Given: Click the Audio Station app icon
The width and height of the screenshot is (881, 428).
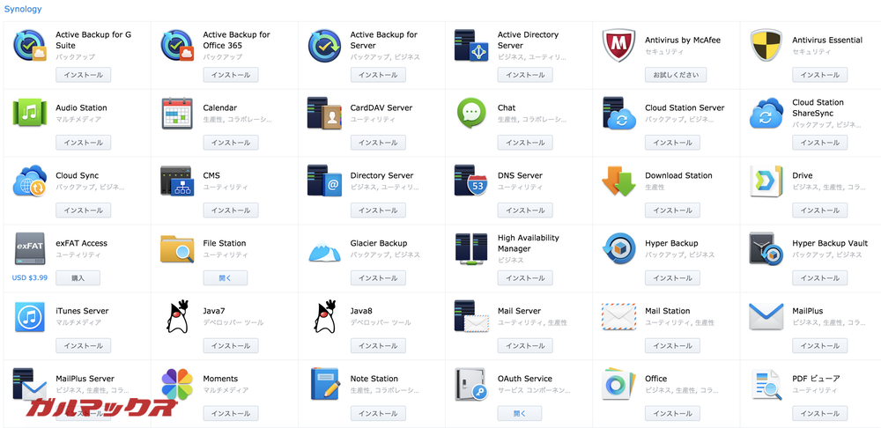Looking at the screenshot, I should pyautogui.click(x=29, y=114).
